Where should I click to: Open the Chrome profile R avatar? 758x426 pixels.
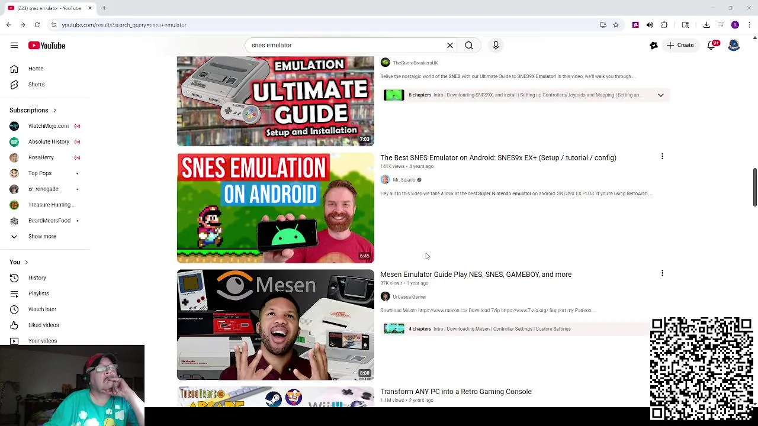point(735,25)
